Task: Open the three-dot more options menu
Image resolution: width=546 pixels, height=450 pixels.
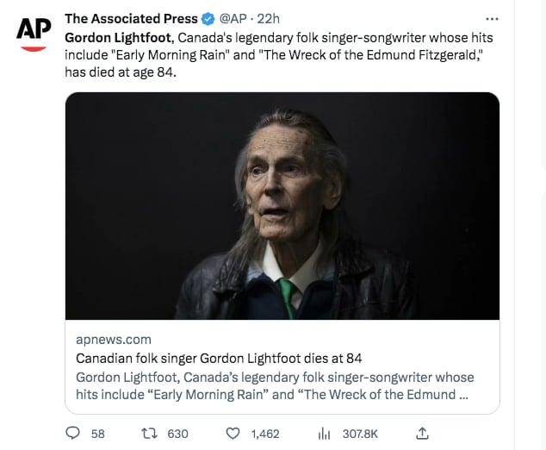Action: pyautogui.click(x=492, y=19)
